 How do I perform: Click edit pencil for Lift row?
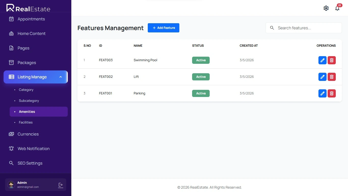coord(322,77)
